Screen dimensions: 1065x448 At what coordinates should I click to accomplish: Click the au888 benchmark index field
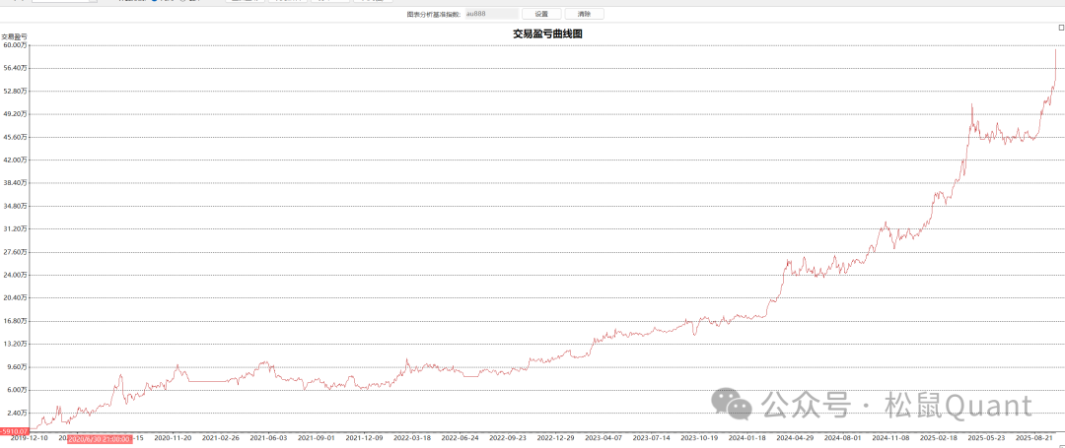click(x=491, y=15)
